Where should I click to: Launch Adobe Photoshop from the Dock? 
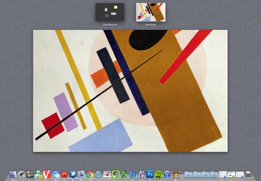pyautogui.click(x=150, y=175)
